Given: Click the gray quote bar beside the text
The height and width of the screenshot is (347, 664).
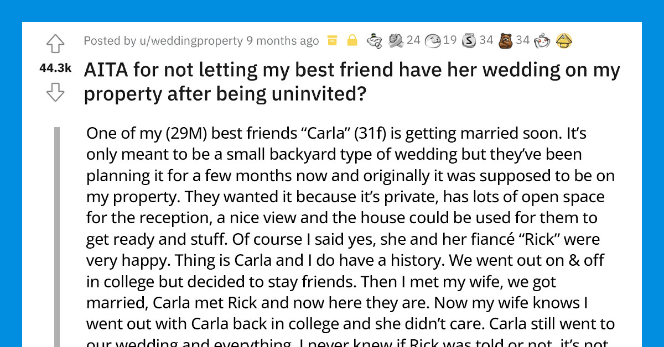Looking at the screenshot, I should 59,232.
